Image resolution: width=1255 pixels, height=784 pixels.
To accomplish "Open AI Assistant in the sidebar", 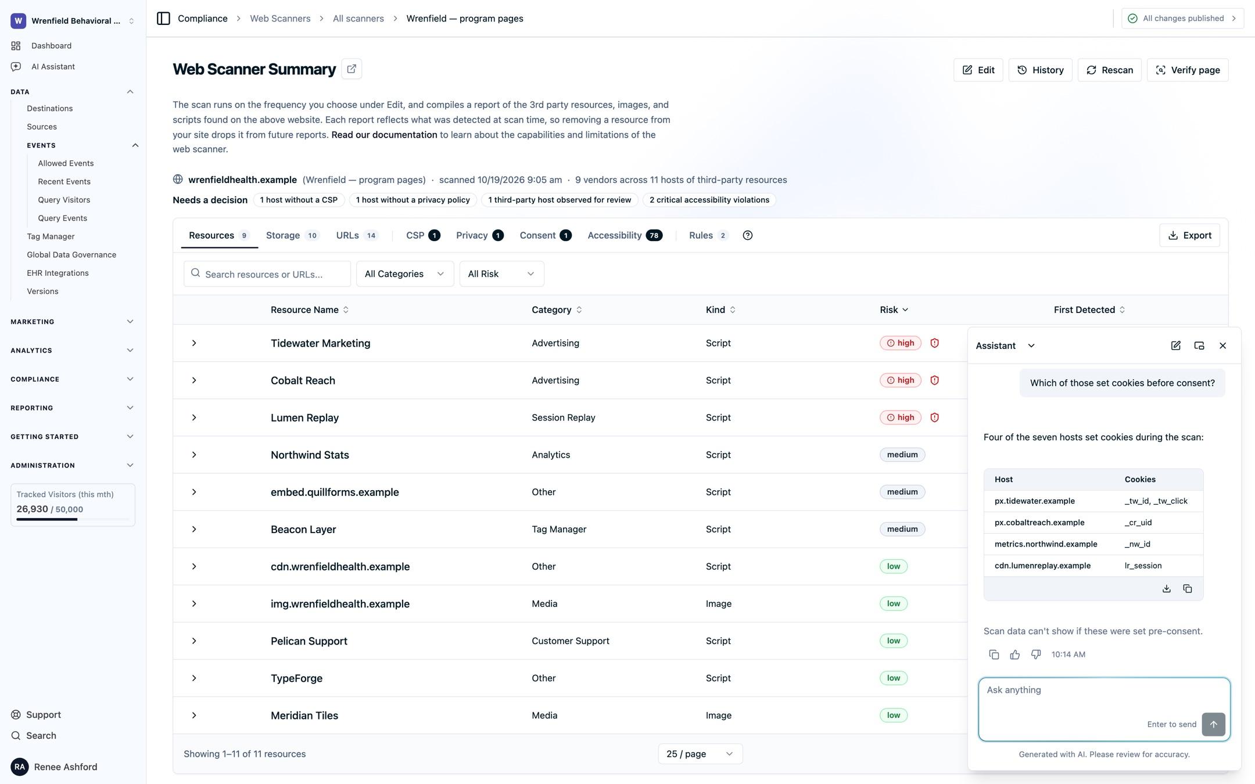I will (53, 67).
